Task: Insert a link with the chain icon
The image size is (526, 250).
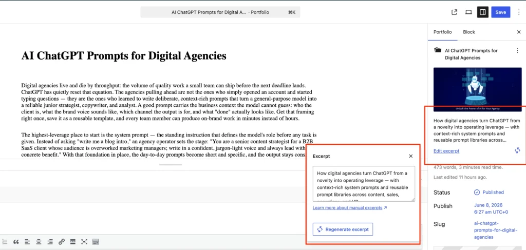Action: pos(62,242)
